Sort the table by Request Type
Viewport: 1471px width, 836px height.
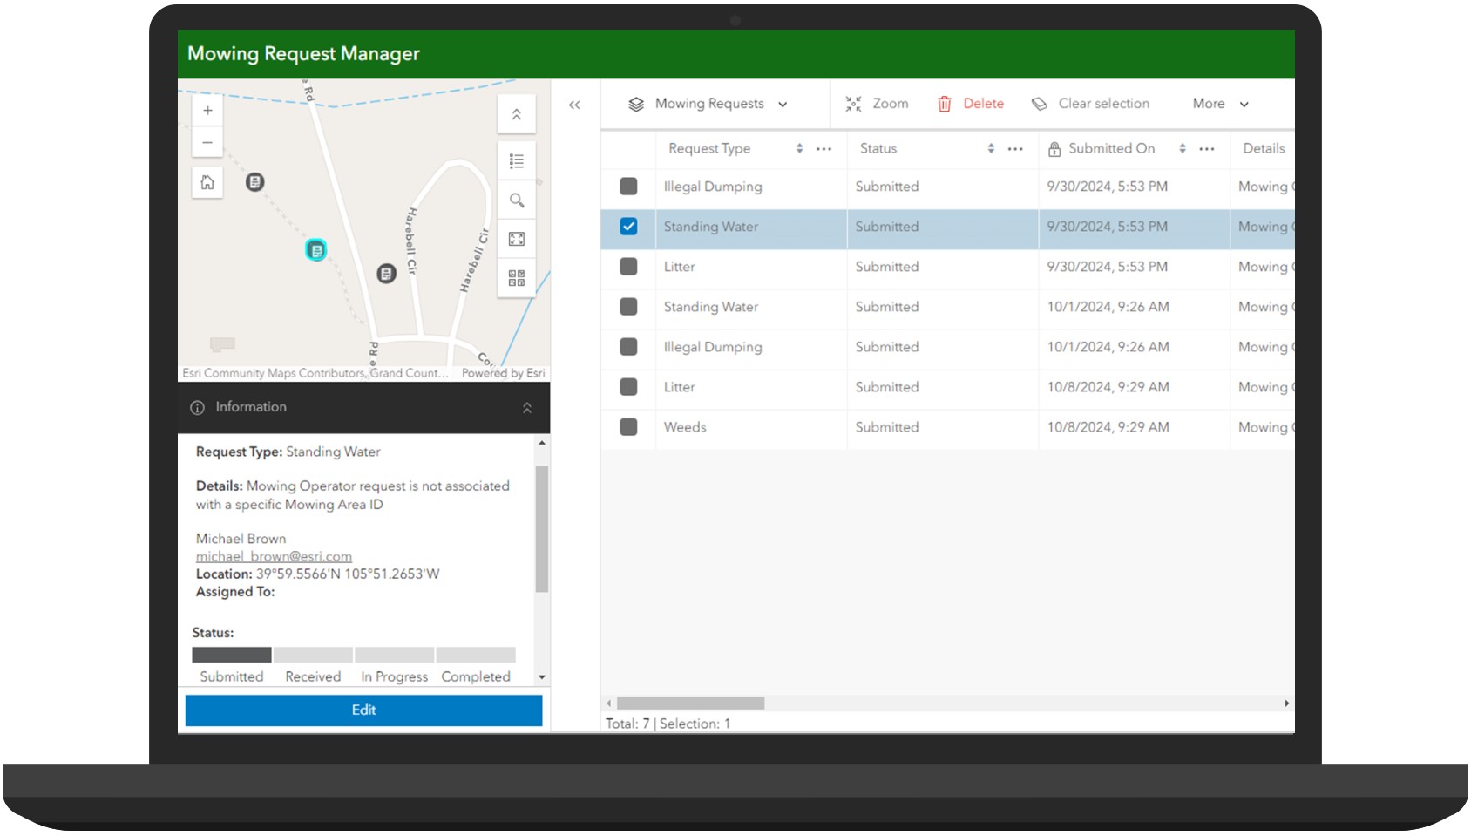[x=798, y=148]
